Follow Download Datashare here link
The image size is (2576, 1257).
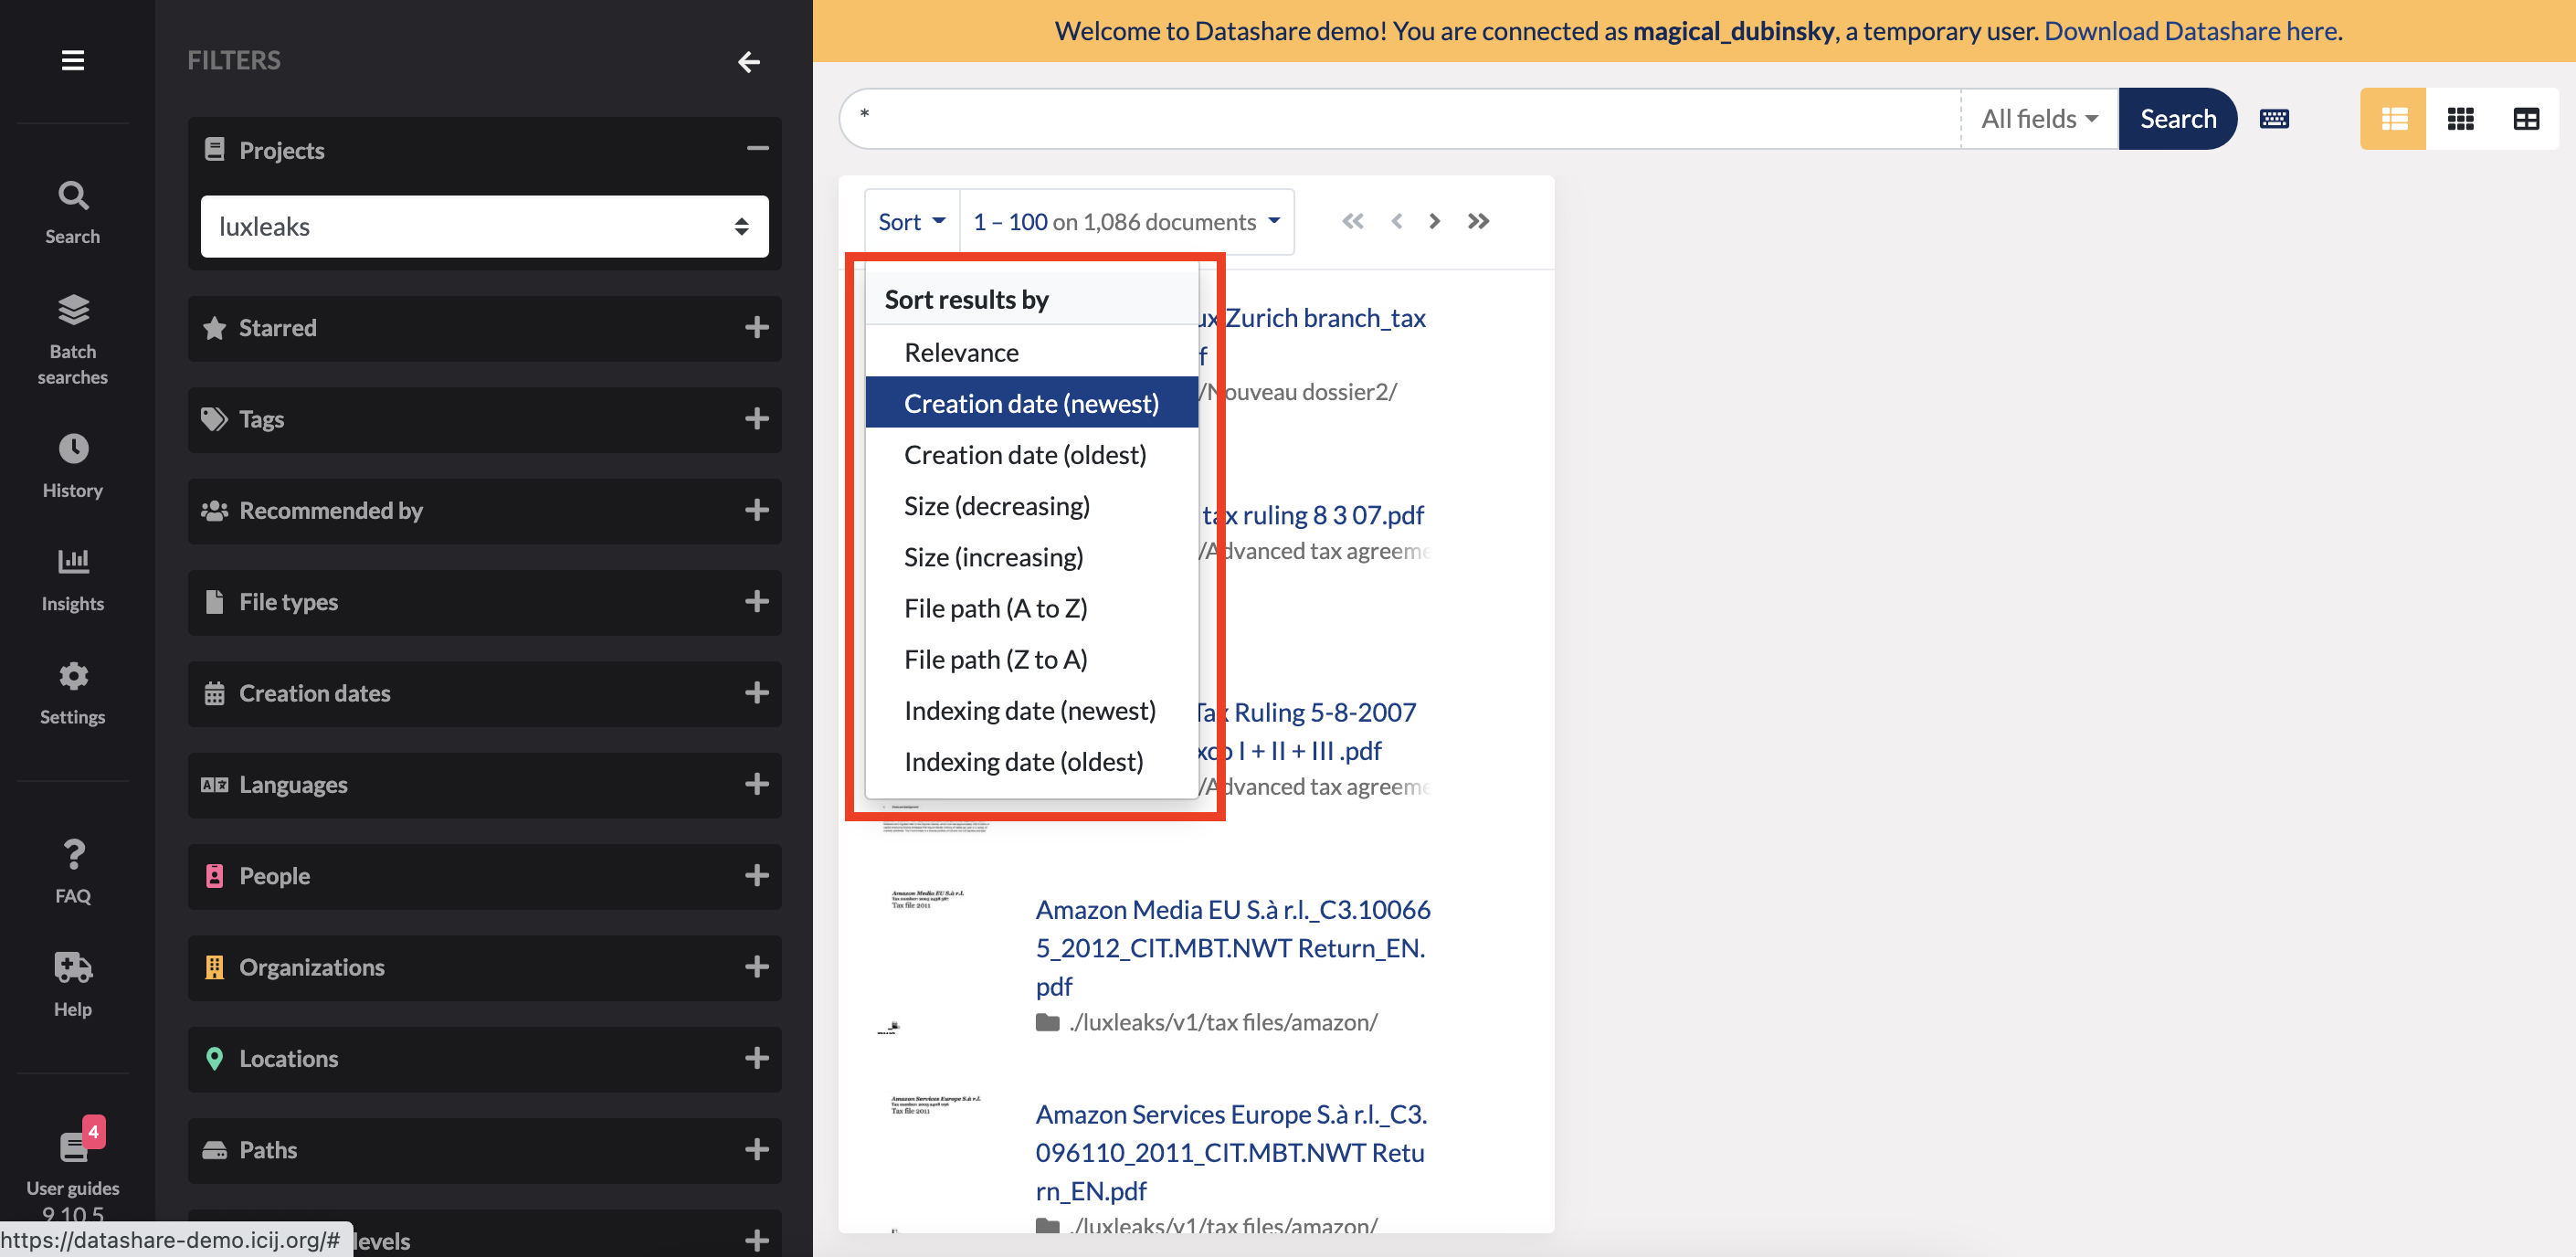point(2191,31)
